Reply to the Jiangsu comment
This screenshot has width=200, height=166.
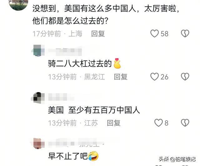(x=114, y=123)
